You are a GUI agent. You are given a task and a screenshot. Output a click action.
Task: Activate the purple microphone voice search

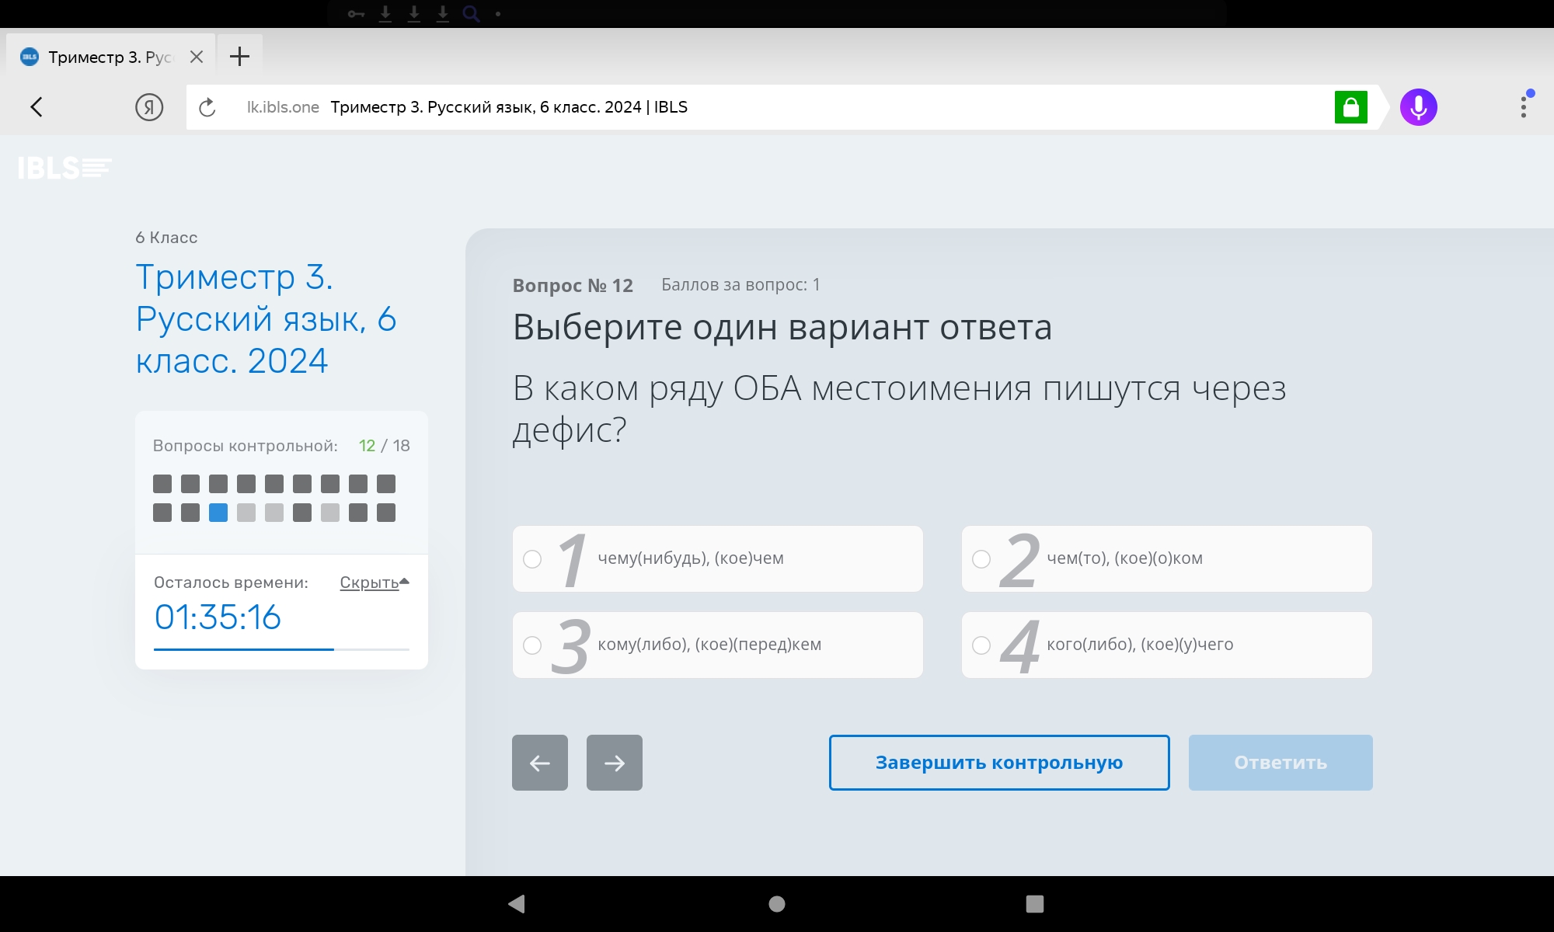[1419, 107]
